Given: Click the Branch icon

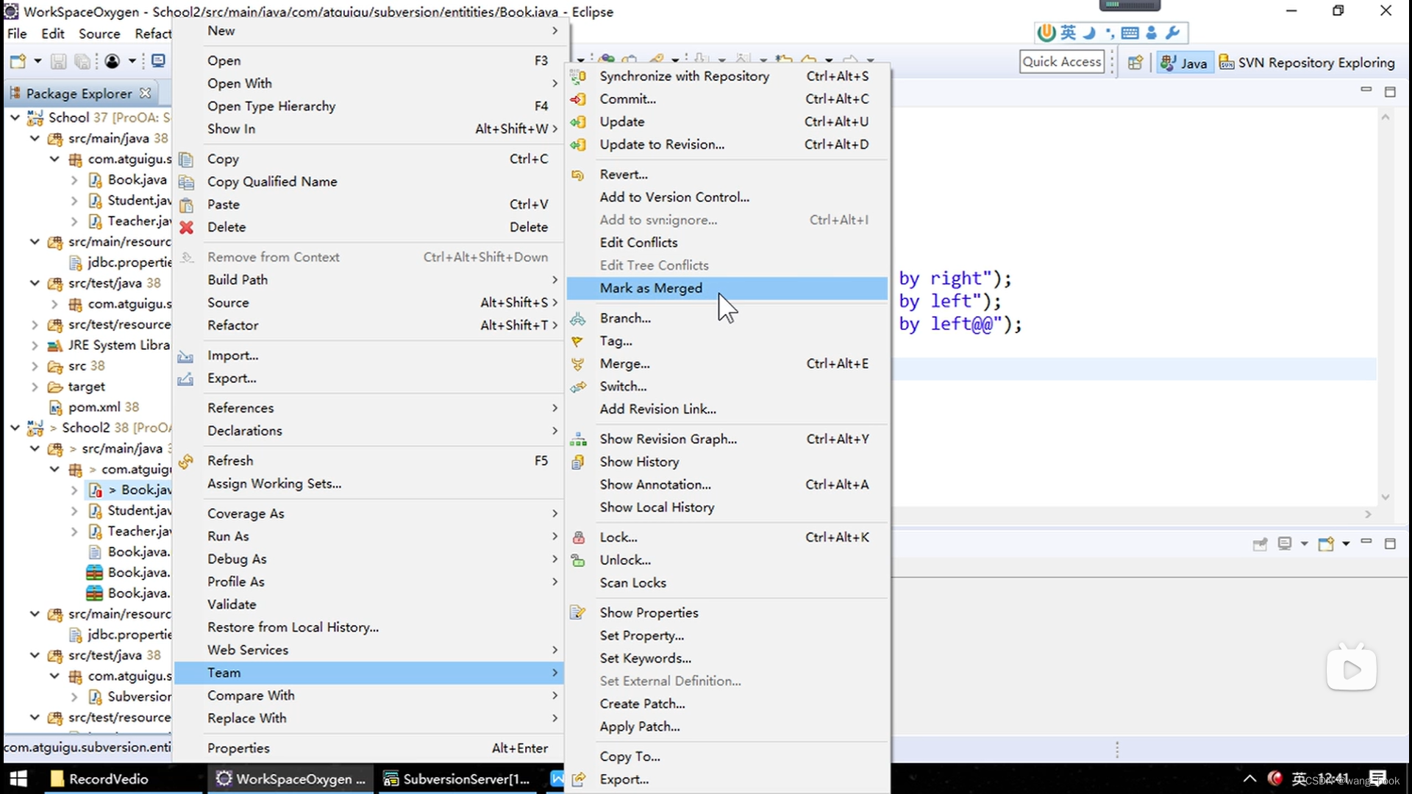Looking at the screenshot, I should coord(578,318).
